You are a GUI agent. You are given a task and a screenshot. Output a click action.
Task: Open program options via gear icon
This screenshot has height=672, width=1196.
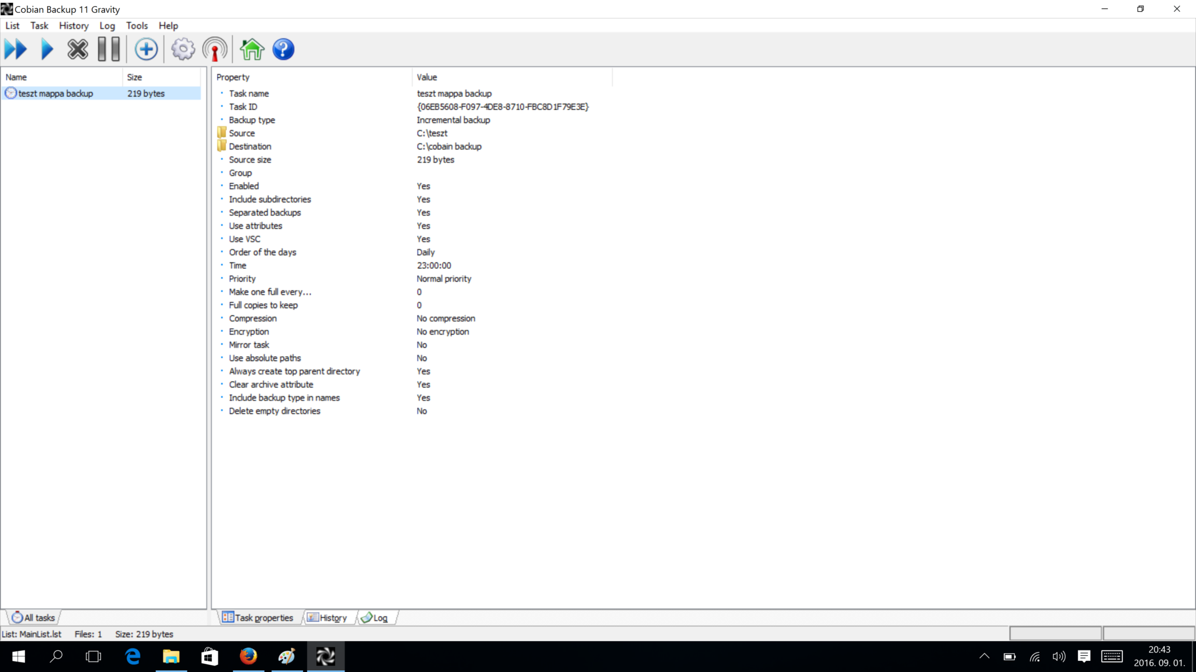[x=183, y=49]
